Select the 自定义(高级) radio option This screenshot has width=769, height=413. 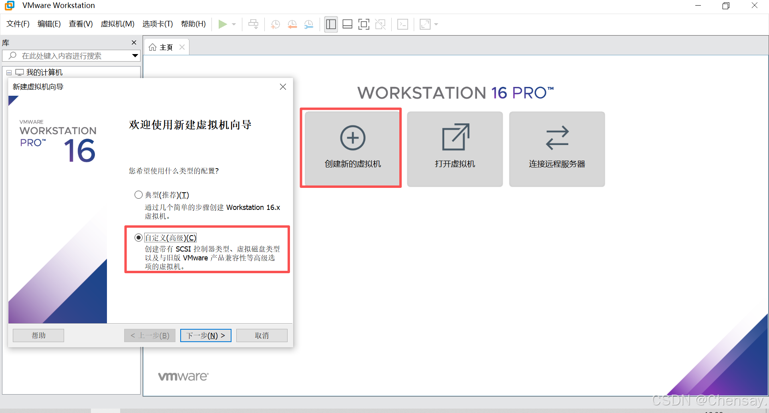point(139,238)
